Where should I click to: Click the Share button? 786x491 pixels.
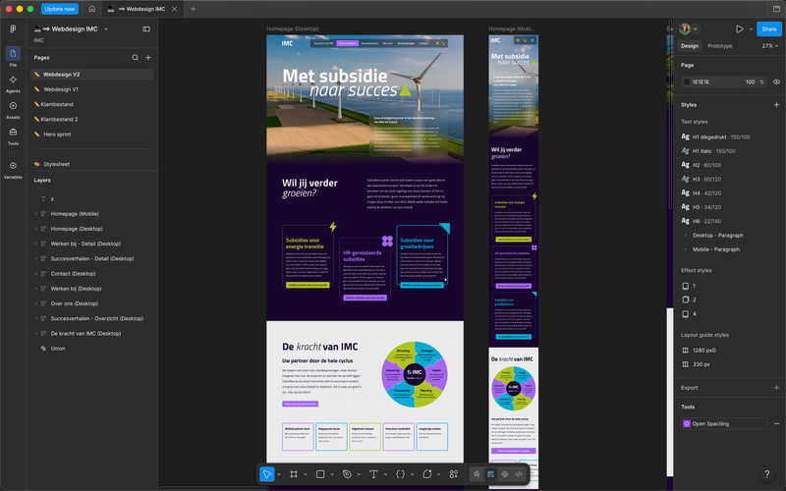click(x=769, y=29)
